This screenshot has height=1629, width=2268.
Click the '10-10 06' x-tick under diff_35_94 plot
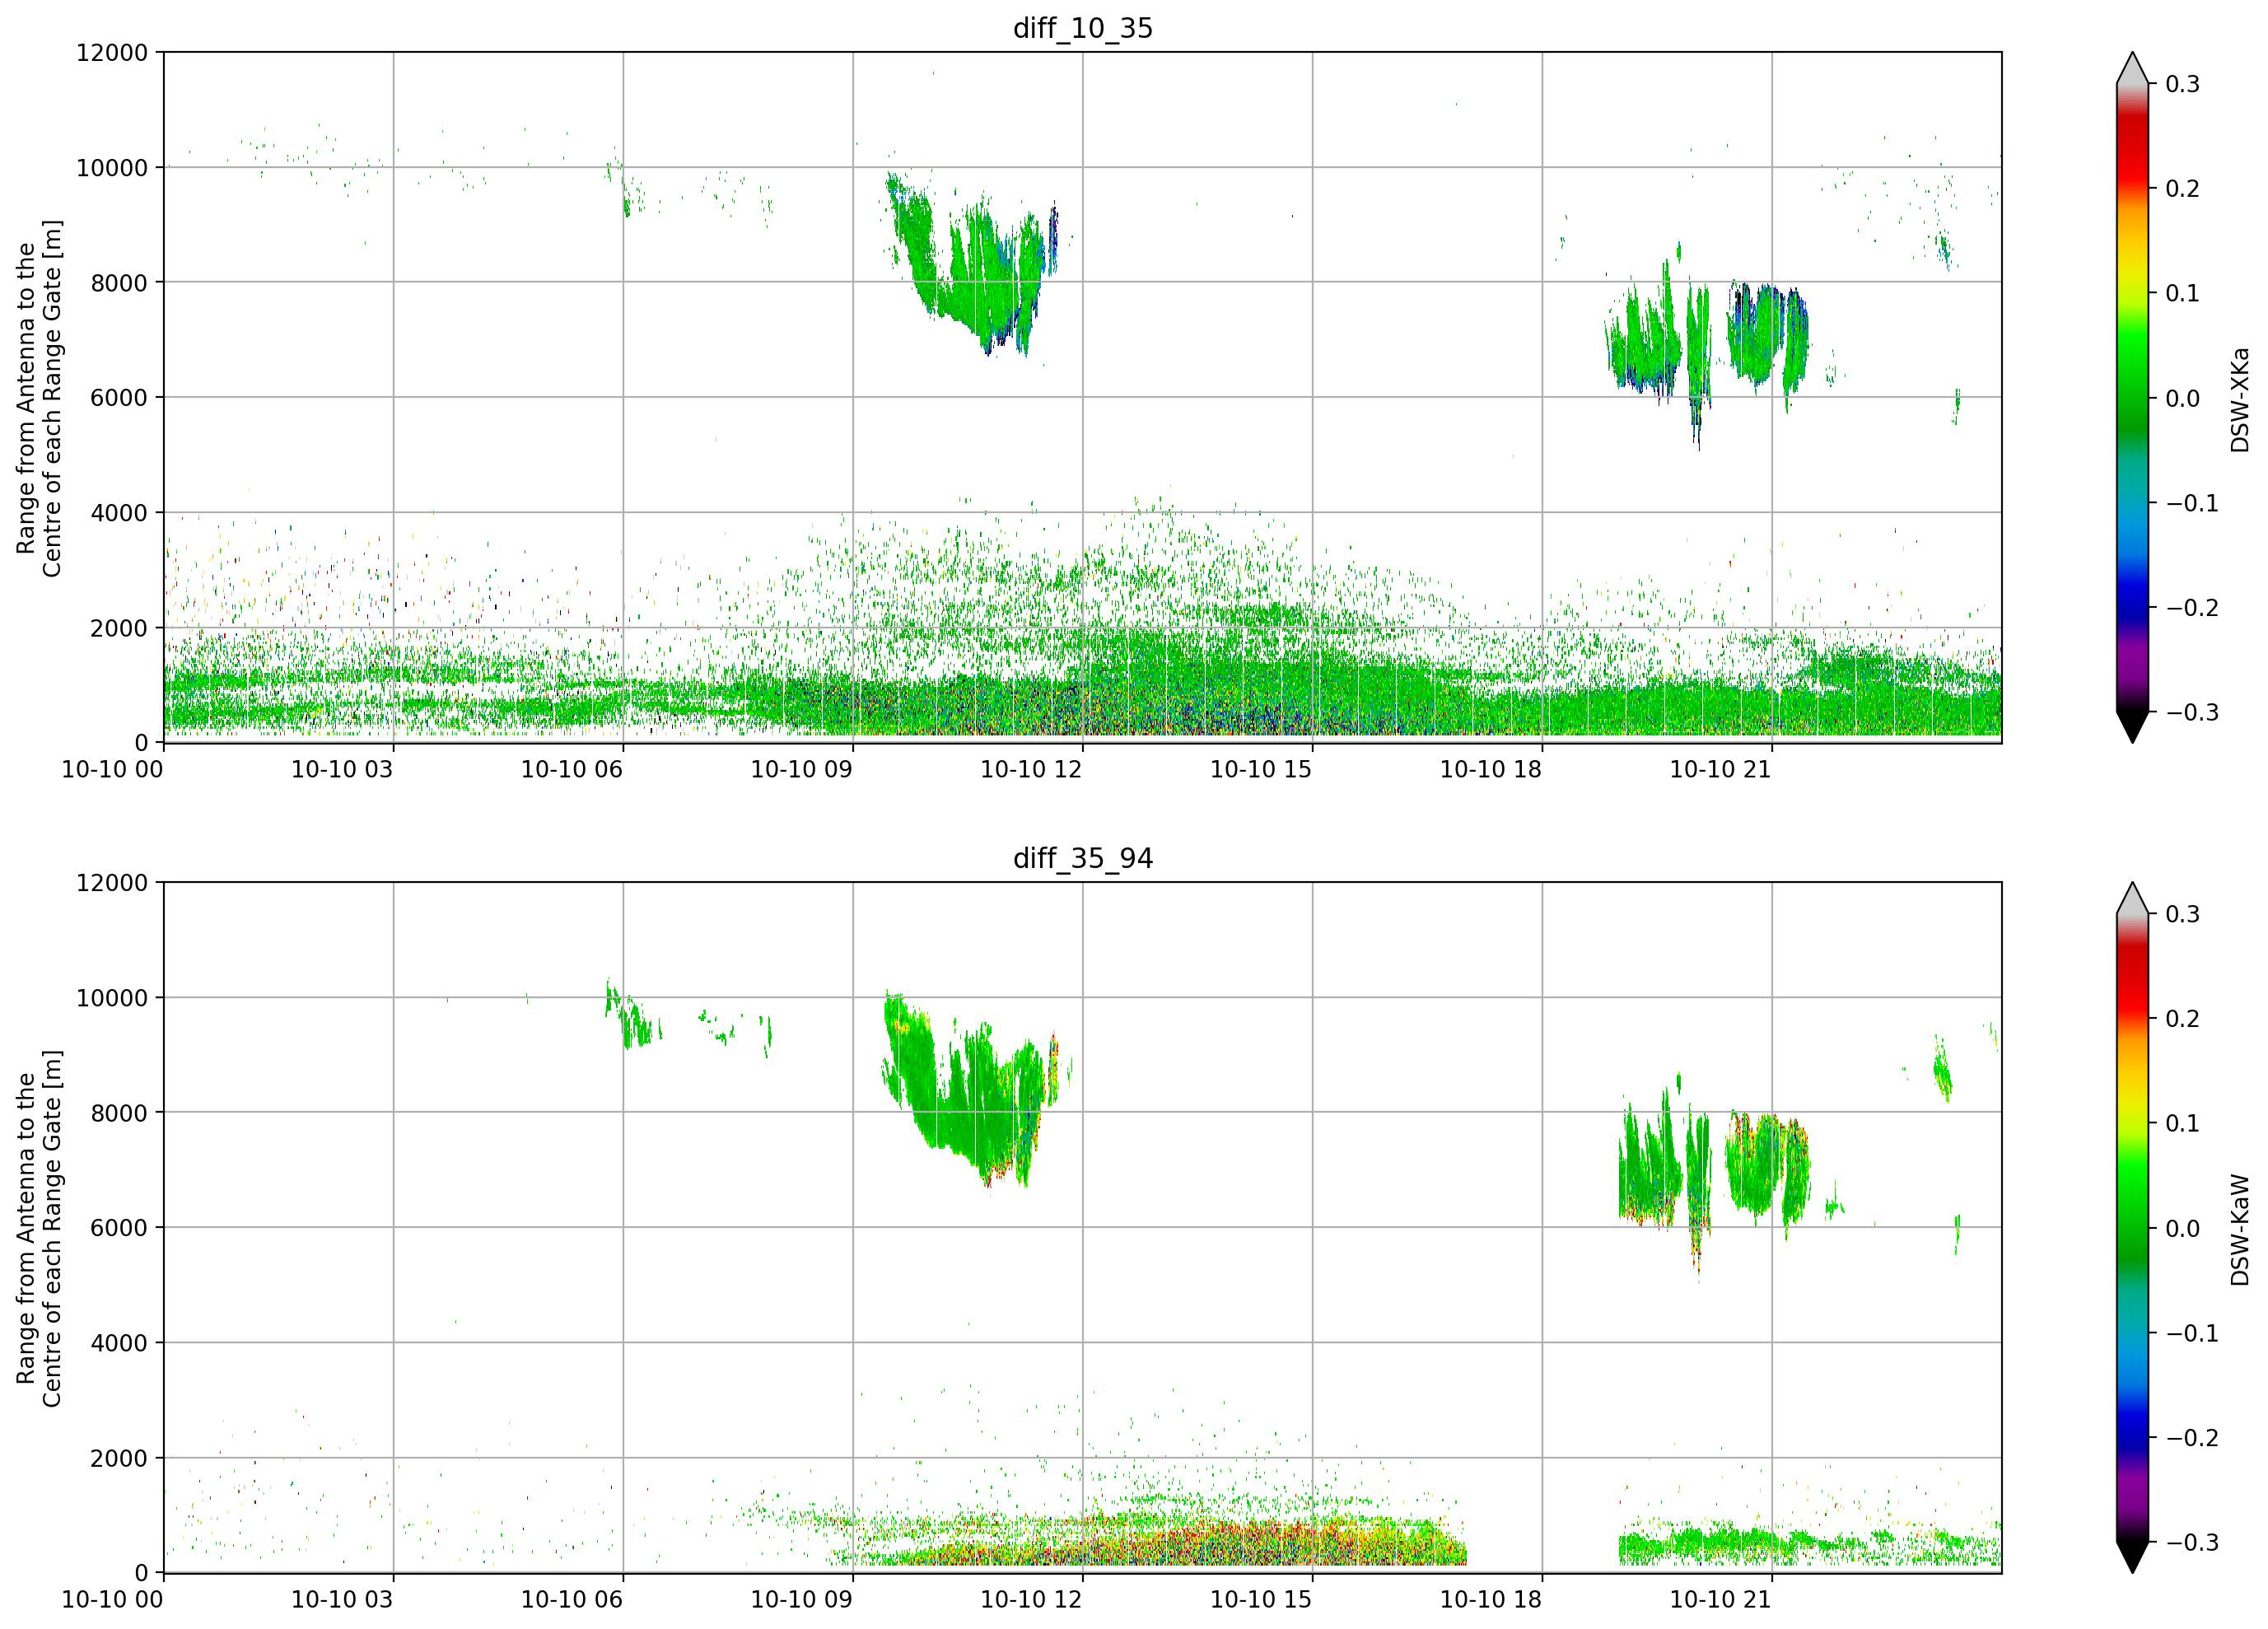(x=572, y=1599)
